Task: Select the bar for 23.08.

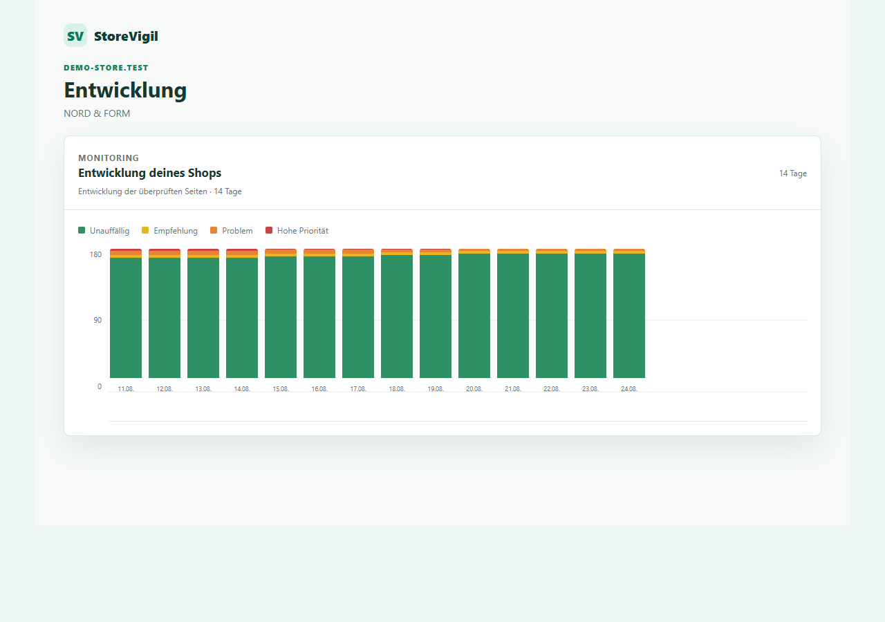Action: [x=590, y=313]
